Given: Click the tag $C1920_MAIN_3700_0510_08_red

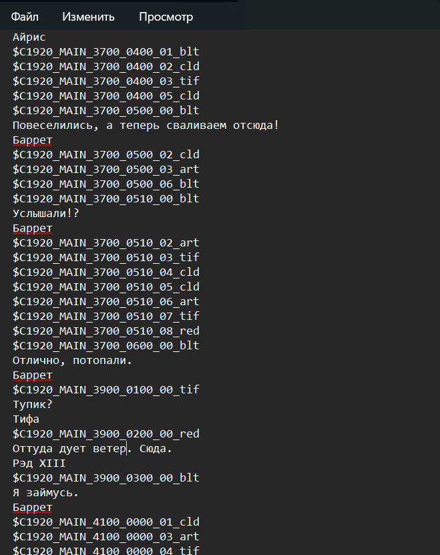Looking at the screenshot, I should pos(106,331).
